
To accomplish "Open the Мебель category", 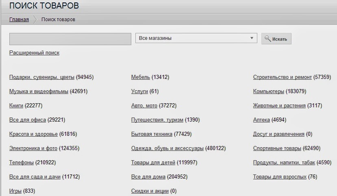I will coord(141,77).
